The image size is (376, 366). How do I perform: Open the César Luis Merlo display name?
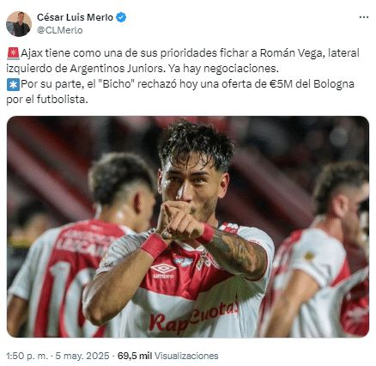[x=75, y=17]
